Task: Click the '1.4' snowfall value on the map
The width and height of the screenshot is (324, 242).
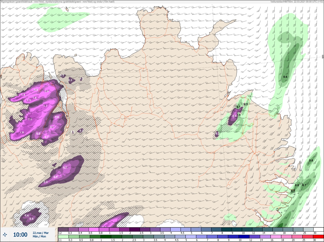Action: [x=23, y=95]
